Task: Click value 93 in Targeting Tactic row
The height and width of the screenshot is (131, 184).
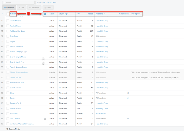Action: pos(92,103)
